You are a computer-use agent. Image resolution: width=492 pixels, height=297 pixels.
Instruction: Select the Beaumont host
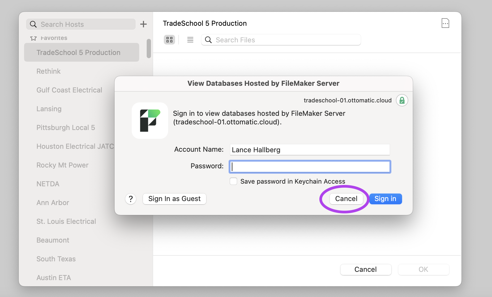(x=53, y=240)
